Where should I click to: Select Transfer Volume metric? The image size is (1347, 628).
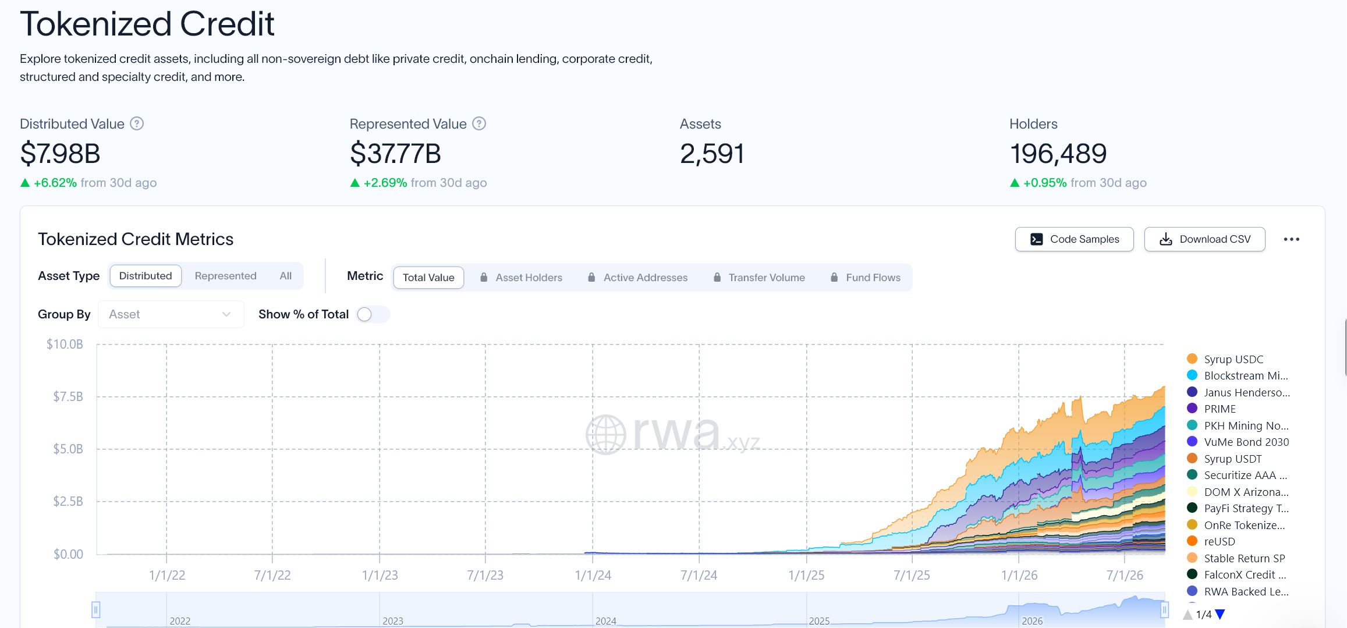pos(759,278)
